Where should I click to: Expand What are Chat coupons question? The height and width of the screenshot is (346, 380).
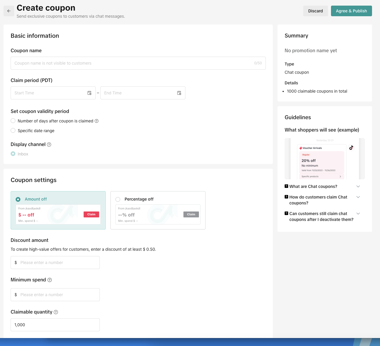point(358,186)
